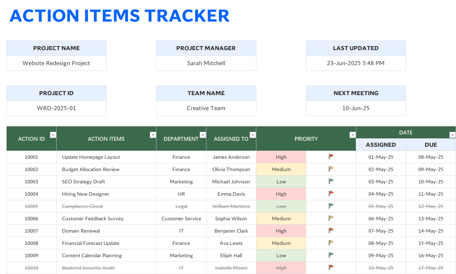Image resolution: width=456 pixels, height=274 pixels.
Task: Select the Sophia Wilson assignee cell
Action: coord(231,218)
